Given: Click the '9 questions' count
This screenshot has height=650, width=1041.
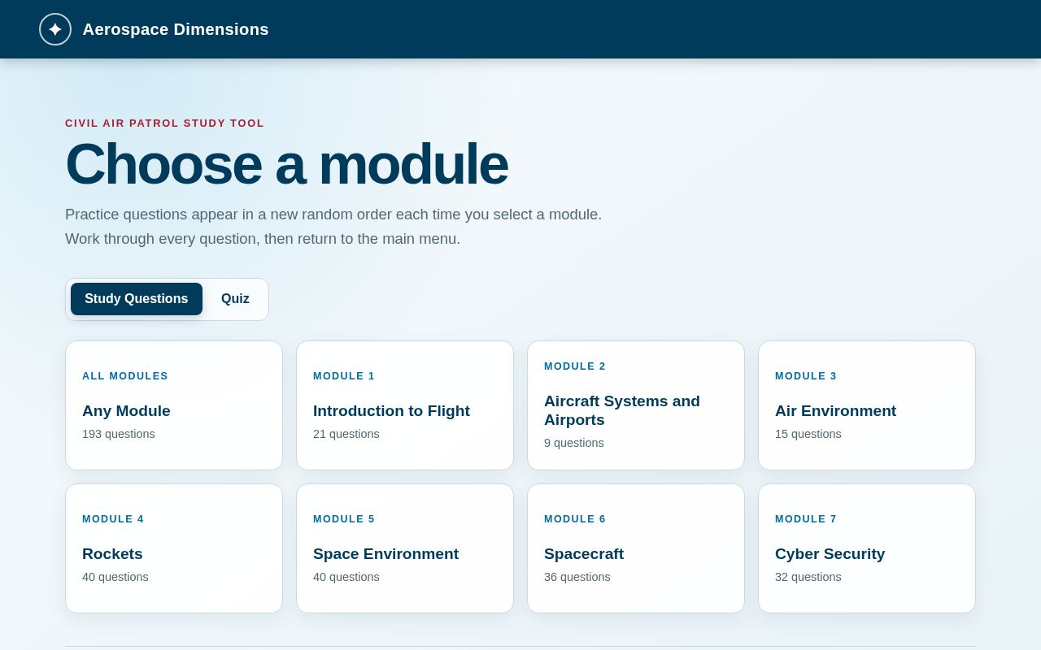Looking at the screenshot, I should 574,443.
